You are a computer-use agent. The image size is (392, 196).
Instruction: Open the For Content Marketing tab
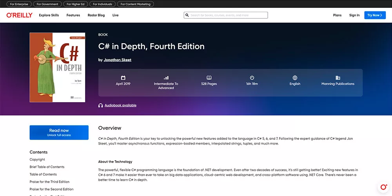(x=136, y=4)
